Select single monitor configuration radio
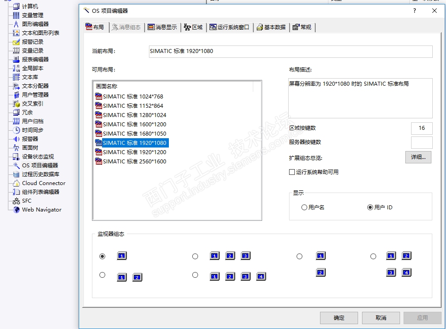The height and width of the screenshot is (329, 446). (x=103, y=256)
